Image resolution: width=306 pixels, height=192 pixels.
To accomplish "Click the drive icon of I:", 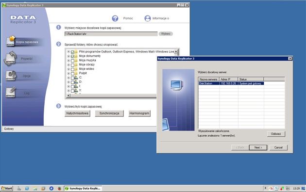I will 76,86.
